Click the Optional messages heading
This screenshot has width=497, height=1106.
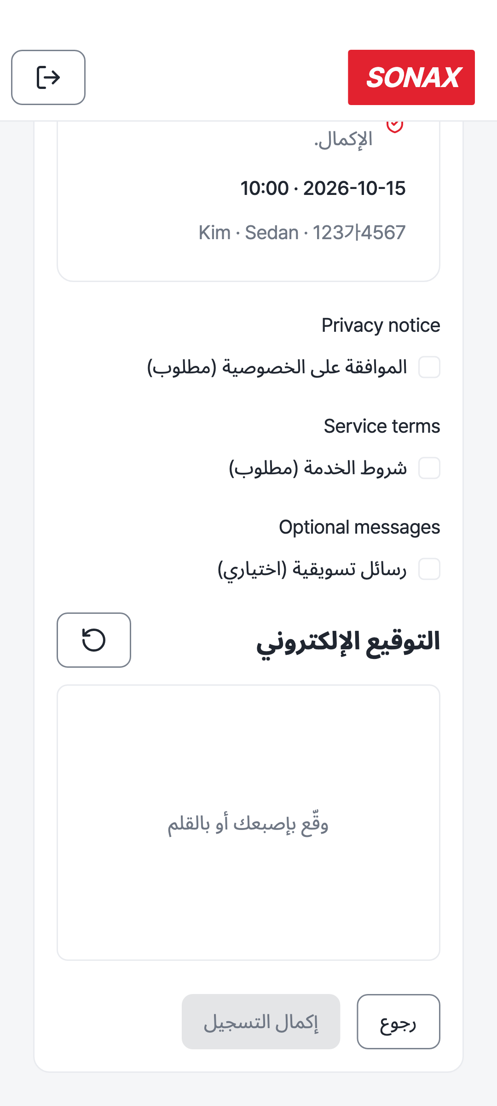[359, 527]
